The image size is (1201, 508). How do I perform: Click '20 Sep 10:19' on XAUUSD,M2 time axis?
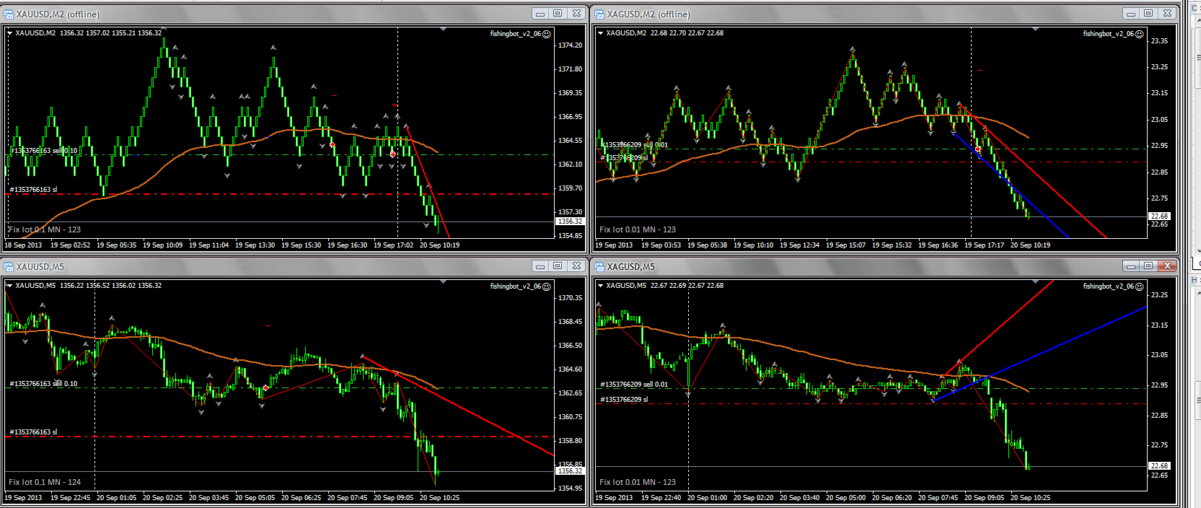click(439, 245)
